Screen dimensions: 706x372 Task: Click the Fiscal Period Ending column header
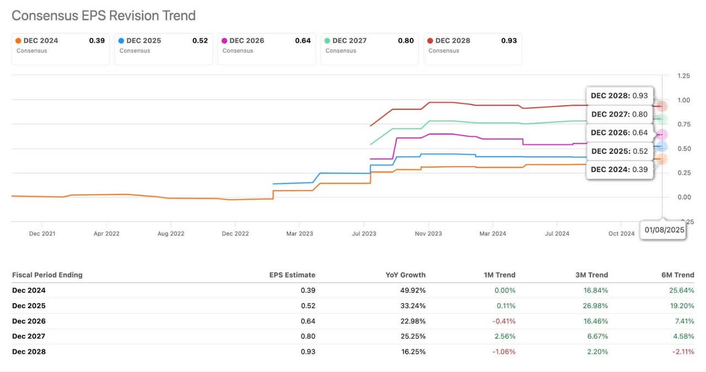[47, 275]
